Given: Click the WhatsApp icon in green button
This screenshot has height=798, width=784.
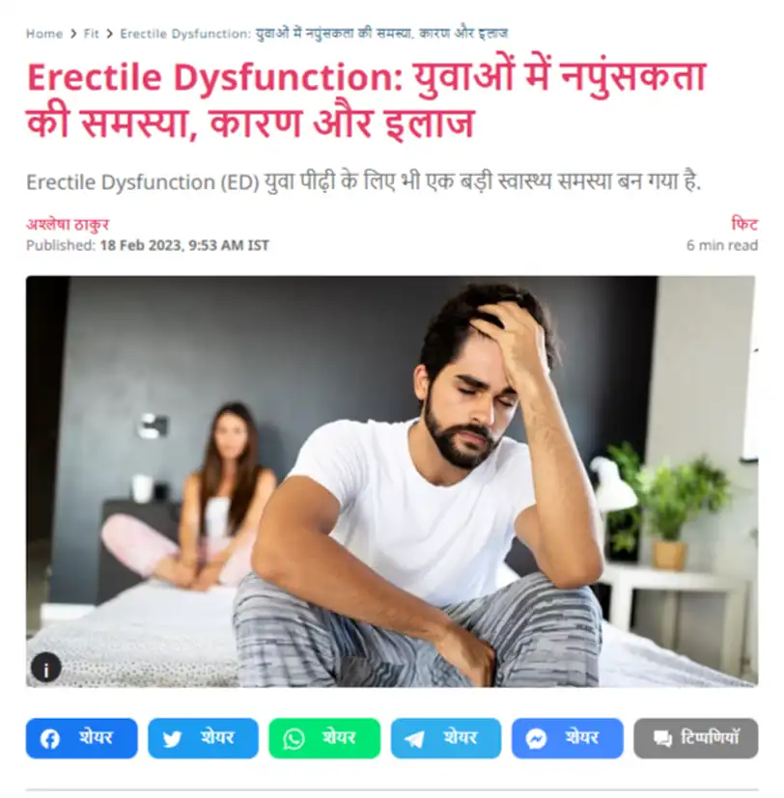Looking at the screenshot, I should click(294, 739).
